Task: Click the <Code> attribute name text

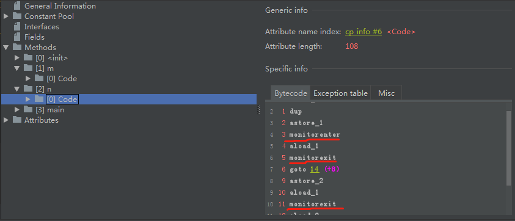Action: coord(401,32)
